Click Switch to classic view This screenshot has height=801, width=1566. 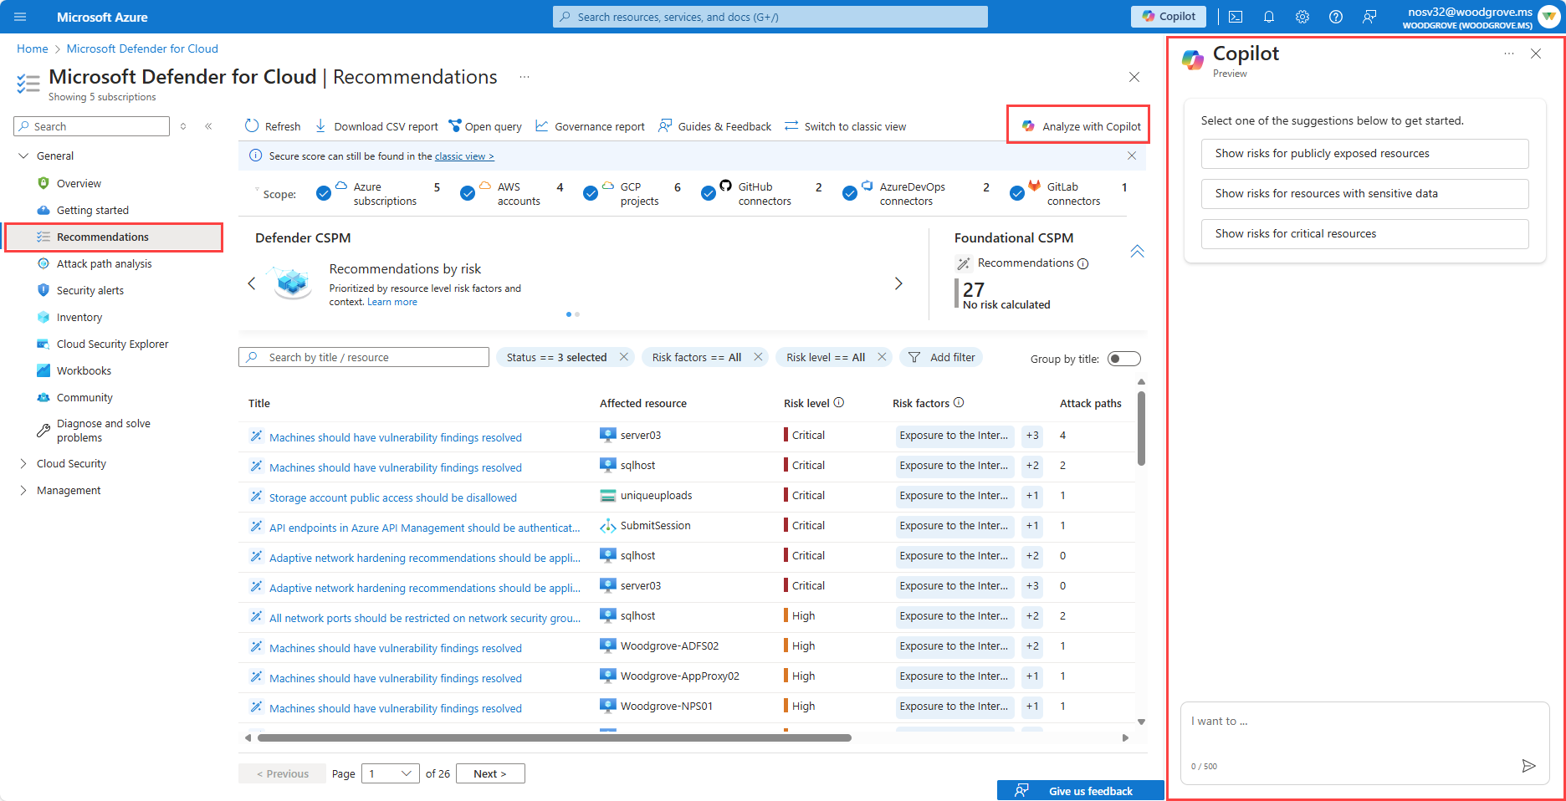click(x=845, y=126)
